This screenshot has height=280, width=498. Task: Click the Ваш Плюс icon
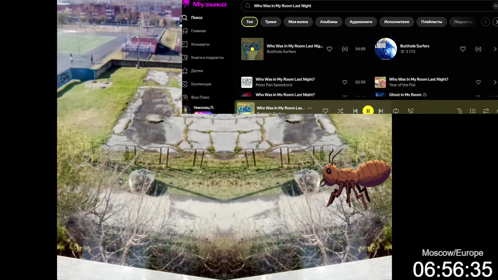(x=185, y=97)
